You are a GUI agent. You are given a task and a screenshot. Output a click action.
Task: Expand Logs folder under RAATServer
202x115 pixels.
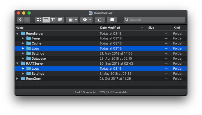[23, 69]
